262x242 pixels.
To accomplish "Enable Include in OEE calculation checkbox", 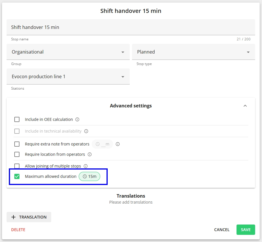I will (x=17, y=119).
